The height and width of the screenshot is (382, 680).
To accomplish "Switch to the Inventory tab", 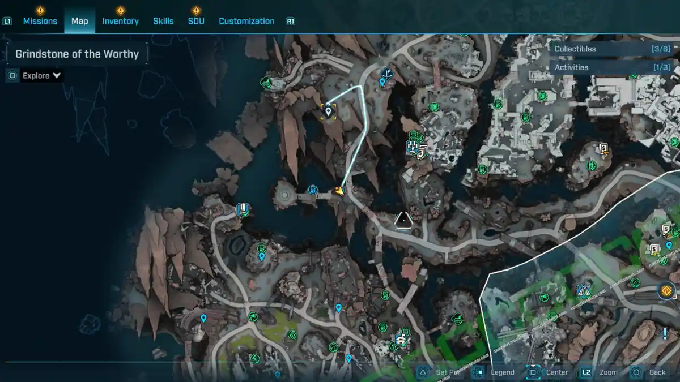I will (120, 21).
